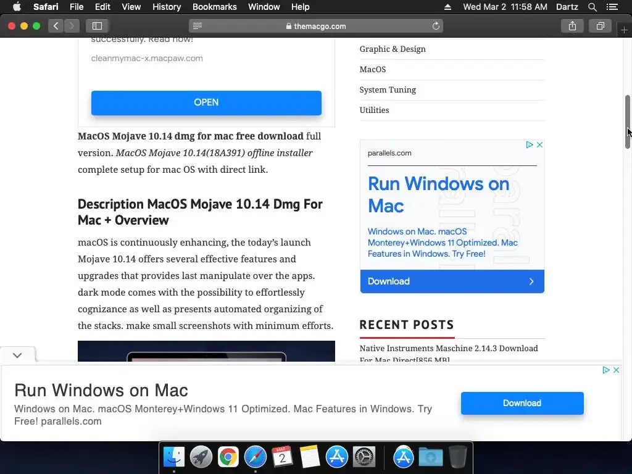Open Notification Center in menu bar

(612, 7)
